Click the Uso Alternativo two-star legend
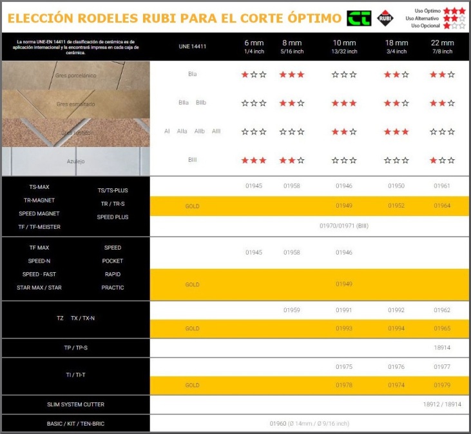Screen dimensions: 471x434 point(454,18)
